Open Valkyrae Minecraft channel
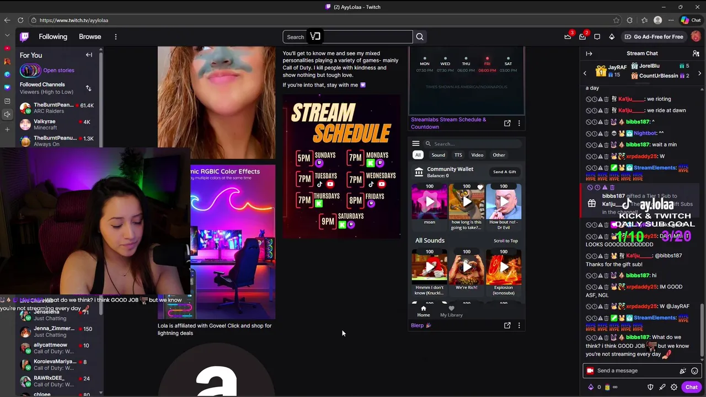The width and height of the screenshot is (706, 397). (57, 125)
